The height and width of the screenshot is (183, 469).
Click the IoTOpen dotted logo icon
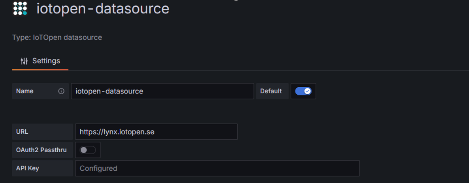coord(20,8)
